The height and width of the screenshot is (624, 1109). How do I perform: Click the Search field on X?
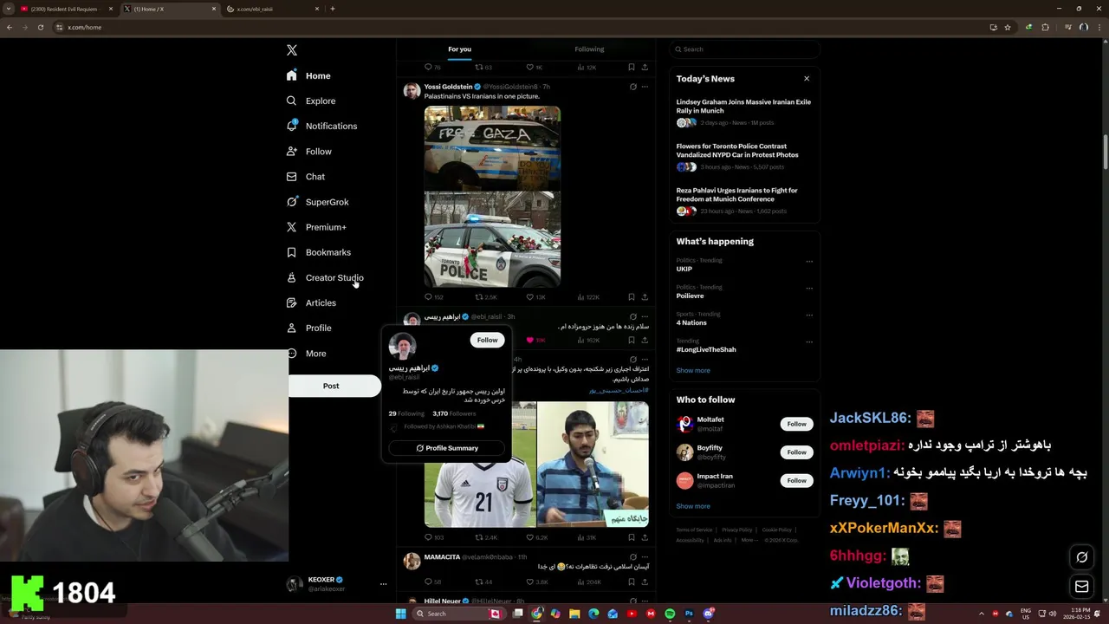744,49
